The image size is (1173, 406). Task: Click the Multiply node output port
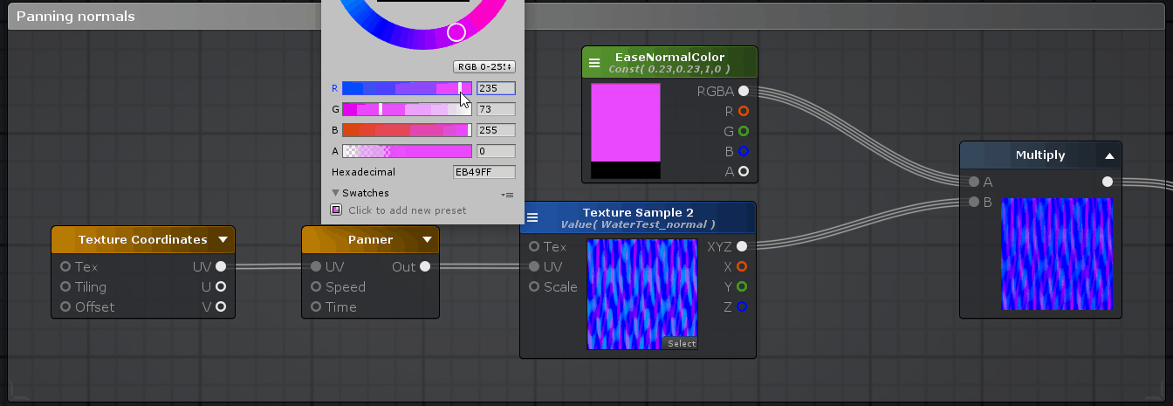1108,182
